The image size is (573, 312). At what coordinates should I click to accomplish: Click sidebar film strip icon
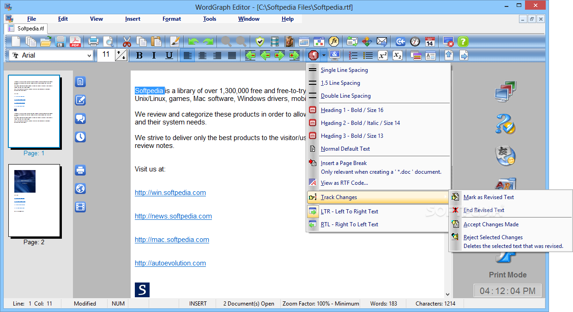pyautogui.click(x=80, y=207)
